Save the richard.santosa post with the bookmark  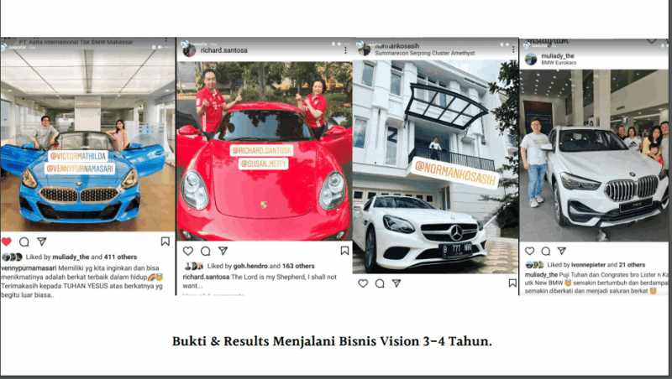coord(344,251)
